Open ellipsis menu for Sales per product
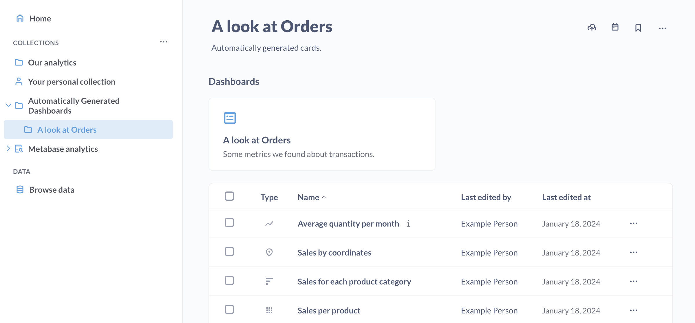 tap(634, 310)
